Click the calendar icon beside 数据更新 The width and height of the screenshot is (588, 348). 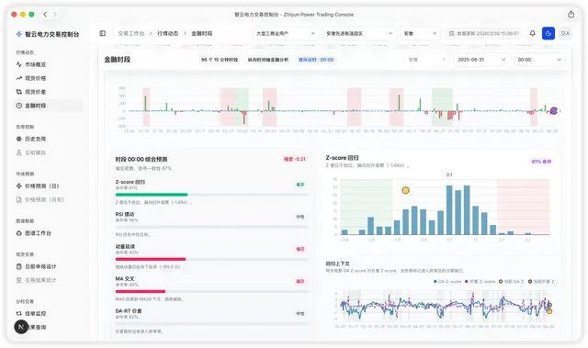(451, 33)
